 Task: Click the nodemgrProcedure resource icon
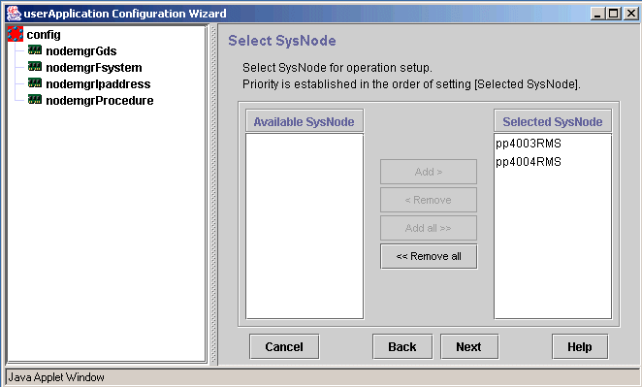[35, 100]
